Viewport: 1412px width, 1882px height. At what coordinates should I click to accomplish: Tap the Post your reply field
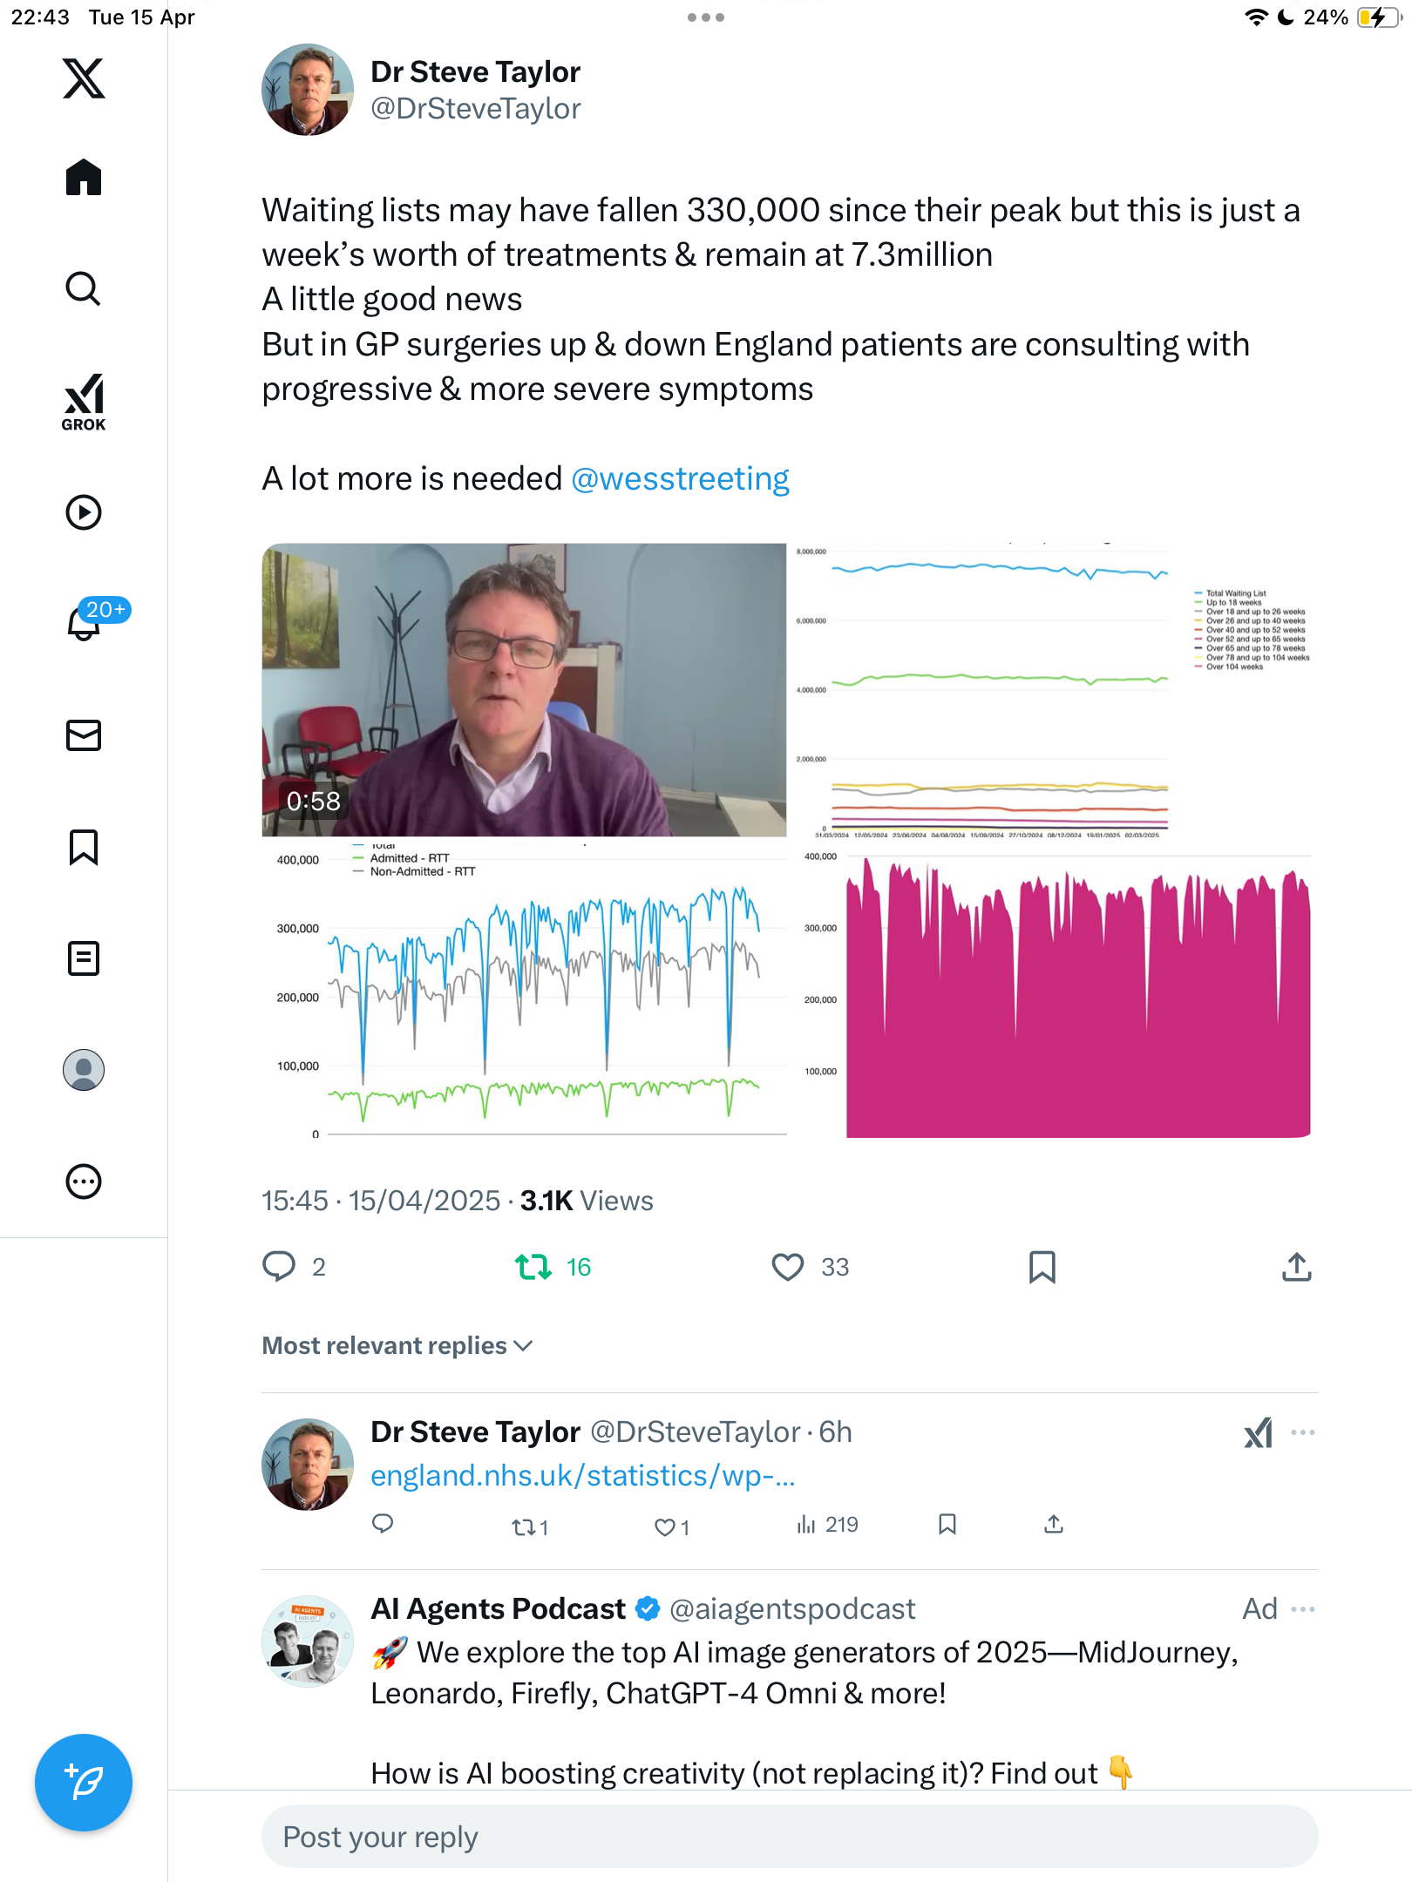click(x=790, y=1837)
